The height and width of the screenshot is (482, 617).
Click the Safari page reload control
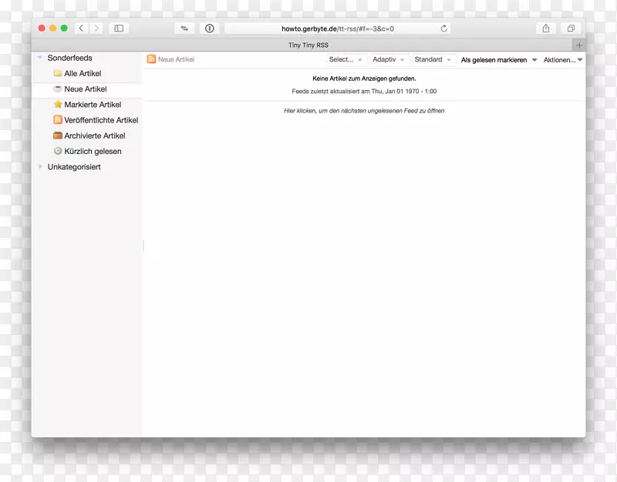tap(444, 28)
